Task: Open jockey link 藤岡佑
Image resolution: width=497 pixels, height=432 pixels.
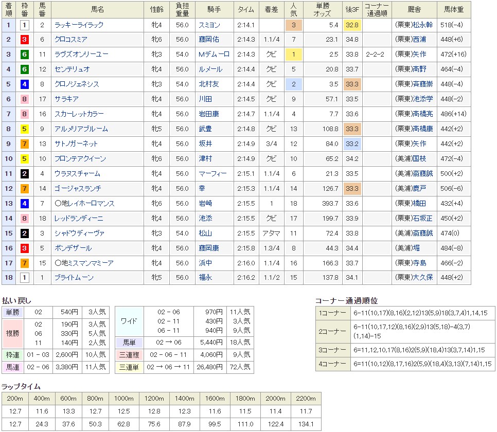Action: [x=209, y=40]
